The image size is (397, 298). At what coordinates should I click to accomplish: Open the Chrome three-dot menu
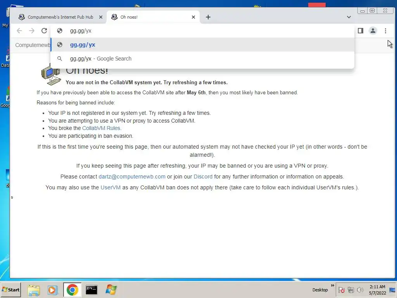[385, 31]
